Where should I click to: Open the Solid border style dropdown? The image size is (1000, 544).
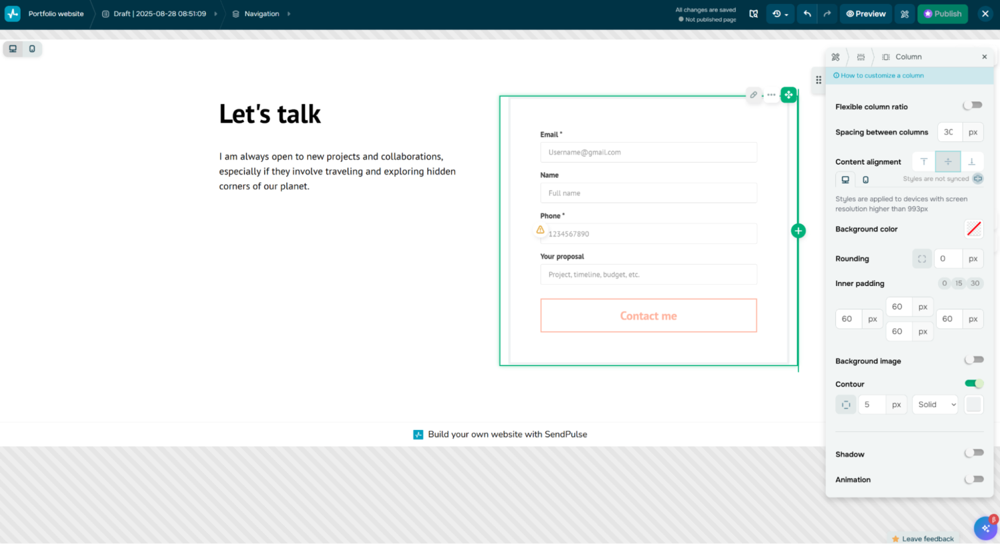coord(934,404)
